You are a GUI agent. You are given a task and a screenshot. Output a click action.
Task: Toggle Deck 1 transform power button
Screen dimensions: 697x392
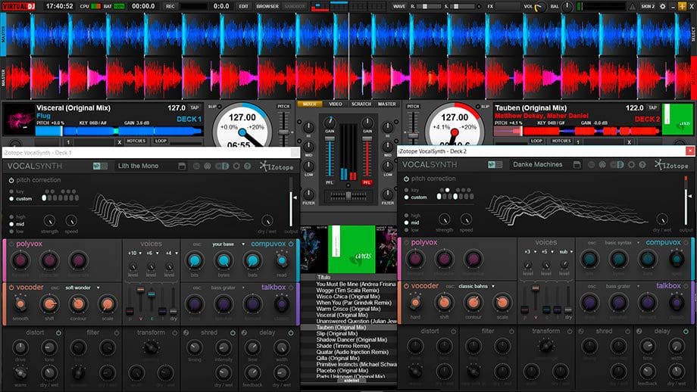tap(175, 332)
